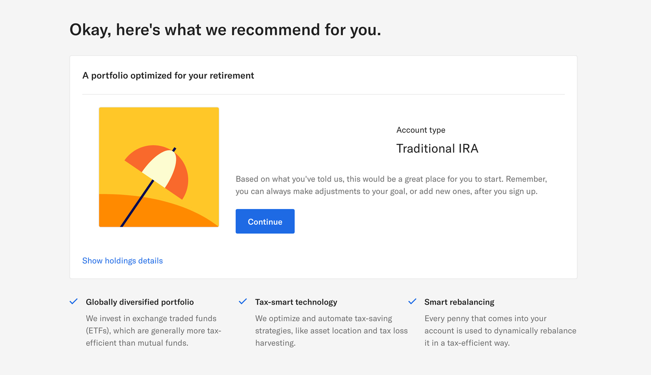Viewport: 651px width, 375px height.
Task: Select the yellow portfolio artwork tile
Action: tap(159, 167)
